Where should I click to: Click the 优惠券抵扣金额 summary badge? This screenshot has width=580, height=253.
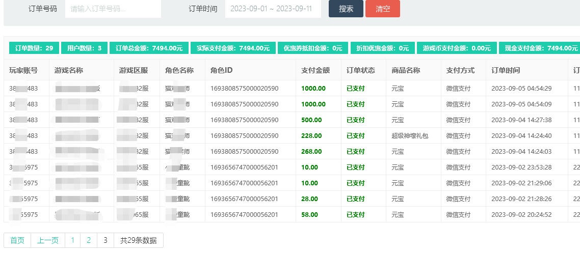tap(313, 48)
